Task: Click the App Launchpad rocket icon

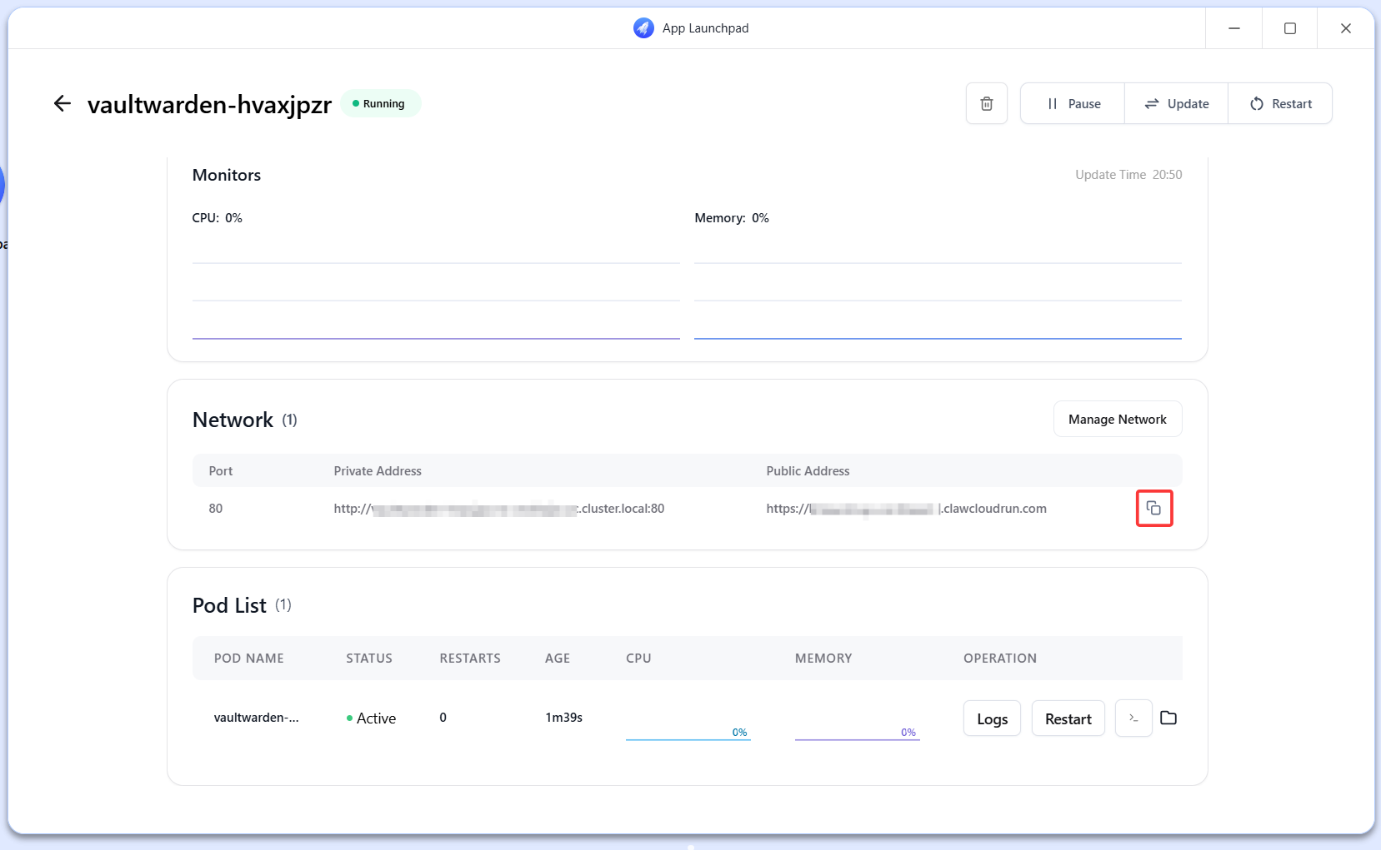Action: coord(643,28)
